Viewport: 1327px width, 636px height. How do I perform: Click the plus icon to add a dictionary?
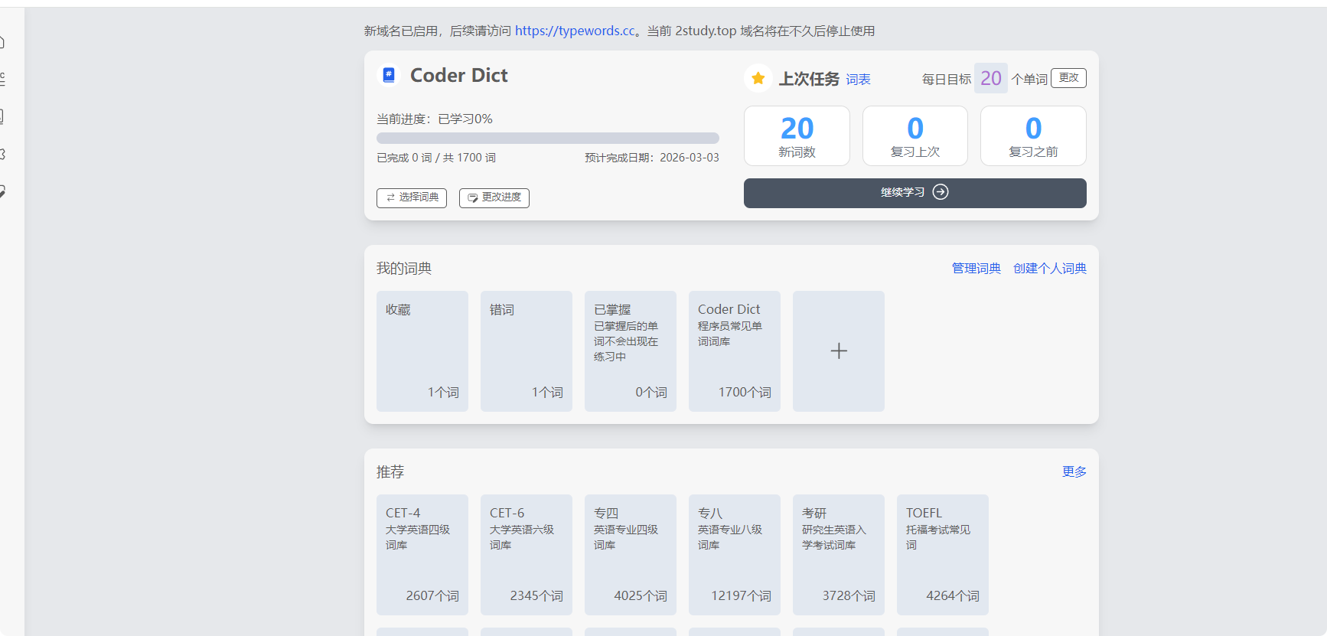(839, 351)
